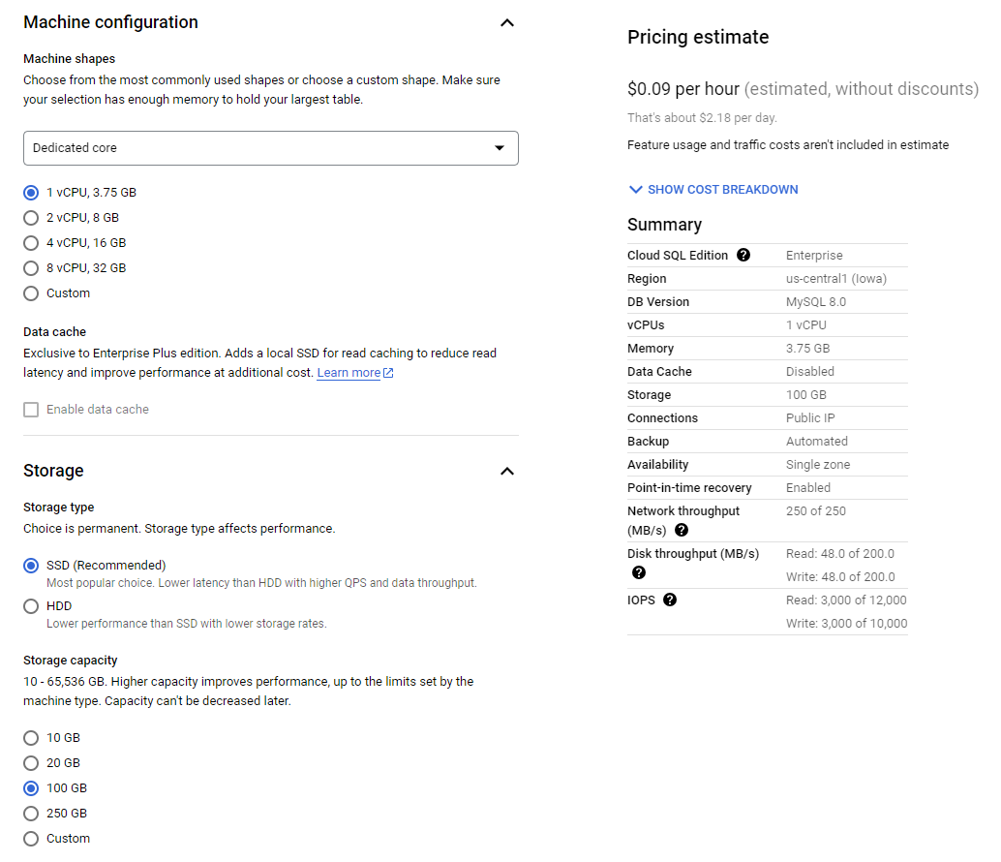Open the Dedicated core dropdown
Viewport: 1001px width, 862px height.
click(x=271, y=148)
